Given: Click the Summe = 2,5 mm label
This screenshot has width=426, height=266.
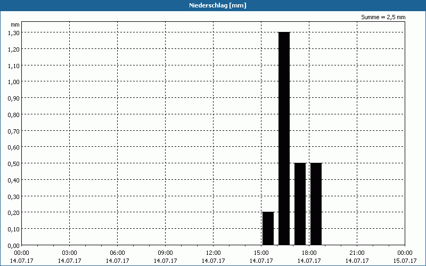Looking at the screenshot, I should (383, 17).
